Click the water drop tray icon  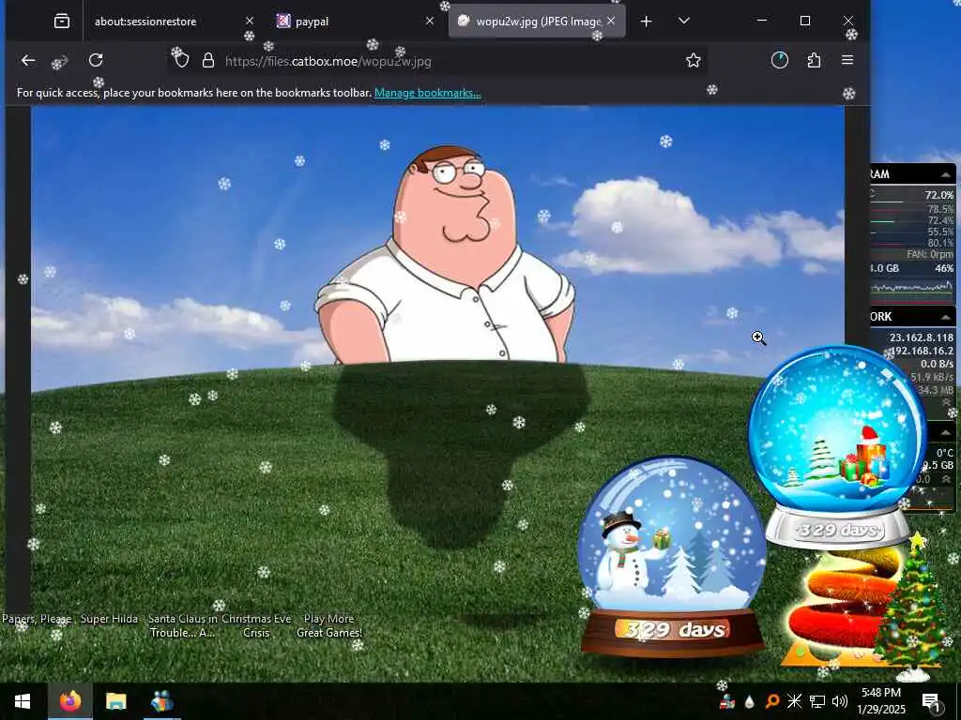coord(749,701)
